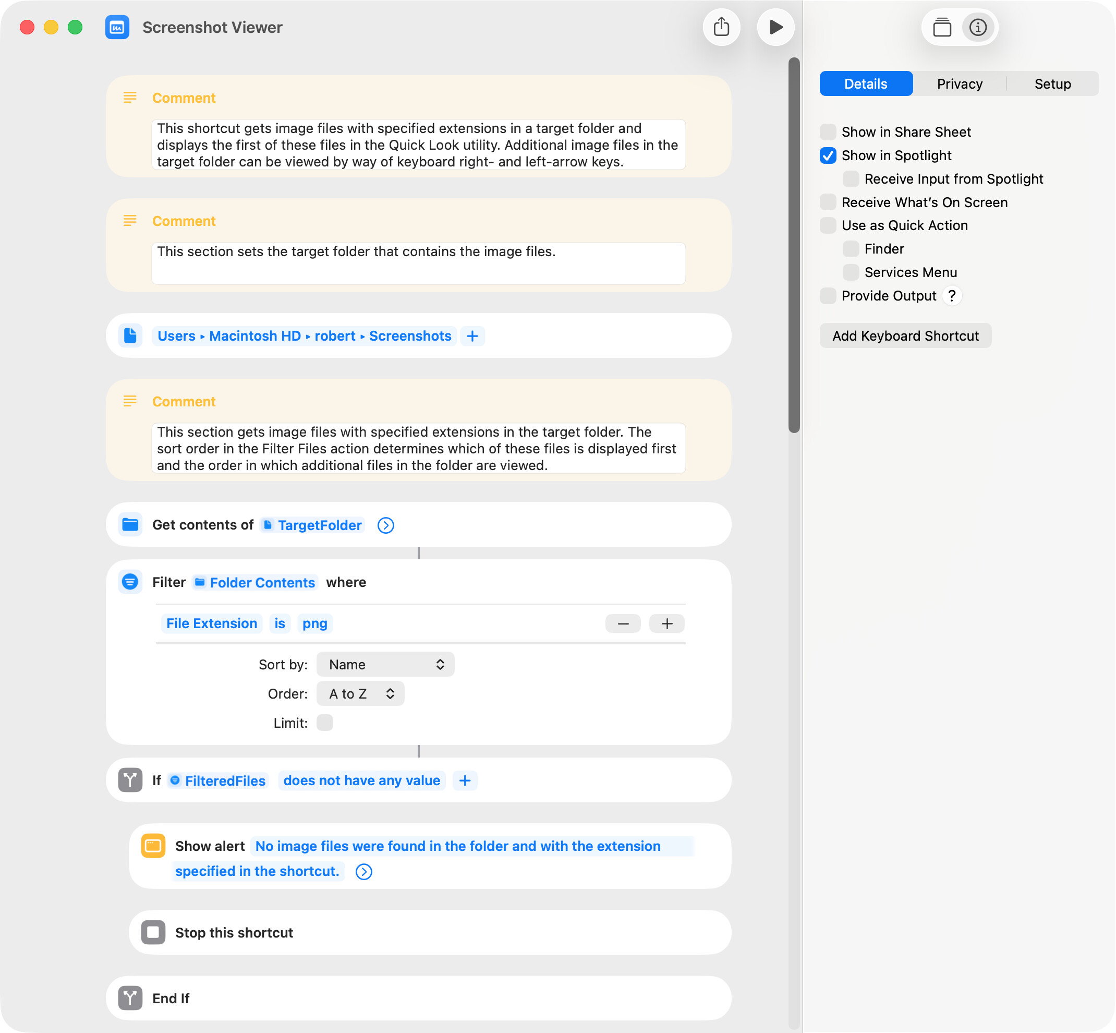
Task: Switch to the Privacy tab
Action: (x=959, y=84)
